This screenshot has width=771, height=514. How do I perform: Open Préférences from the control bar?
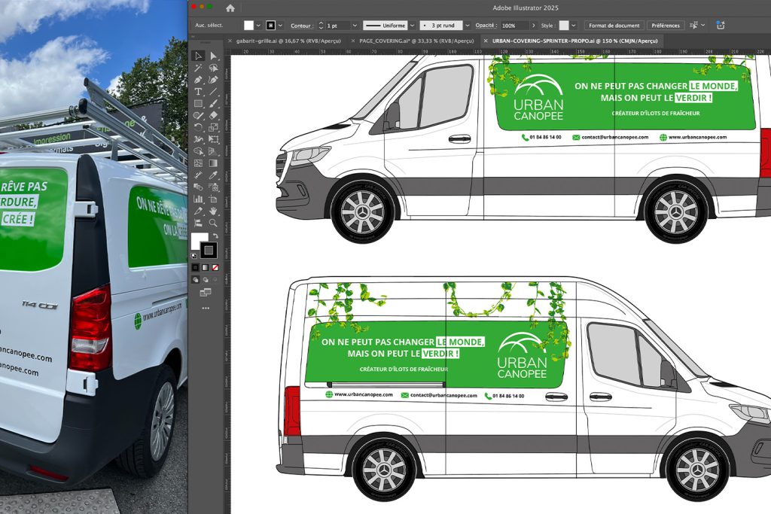point(666,25)
